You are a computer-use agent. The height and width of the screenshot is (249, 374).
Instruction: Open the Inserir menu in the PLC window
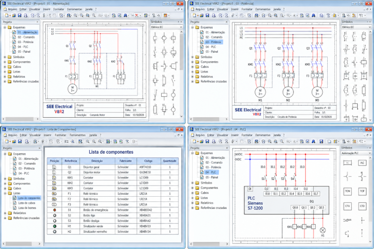pos(235,135)
